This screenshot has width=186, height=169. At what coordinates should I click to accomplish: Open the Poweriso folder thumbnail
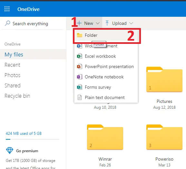[x=164, y=137]
